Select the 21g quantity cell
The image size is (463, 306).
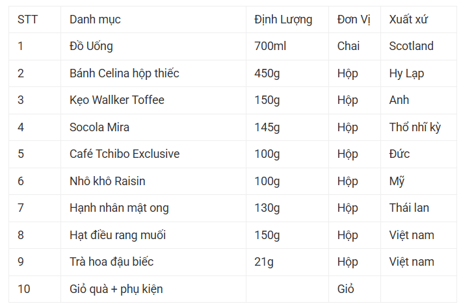click(x=264, y=262)
